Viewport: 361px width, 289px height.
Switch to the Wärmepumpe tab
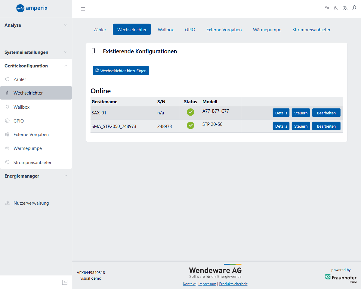coord(267,30)
